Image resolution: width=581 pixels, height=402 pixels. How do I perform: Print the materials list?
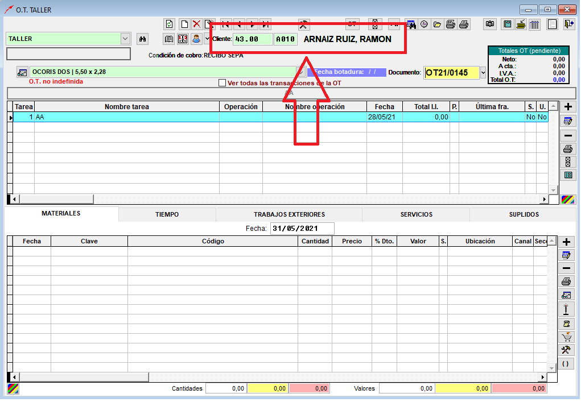(566, 281)
